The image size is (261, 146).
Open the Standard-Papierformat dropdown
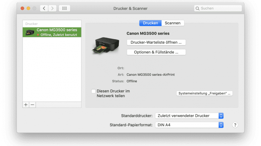coord(189,125)
